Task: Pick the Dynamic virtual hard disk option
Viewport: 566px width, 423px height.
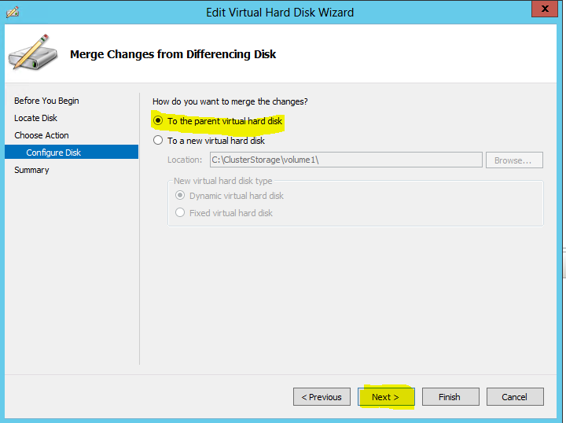Action: pyautogui.click(x=180, y=196)
